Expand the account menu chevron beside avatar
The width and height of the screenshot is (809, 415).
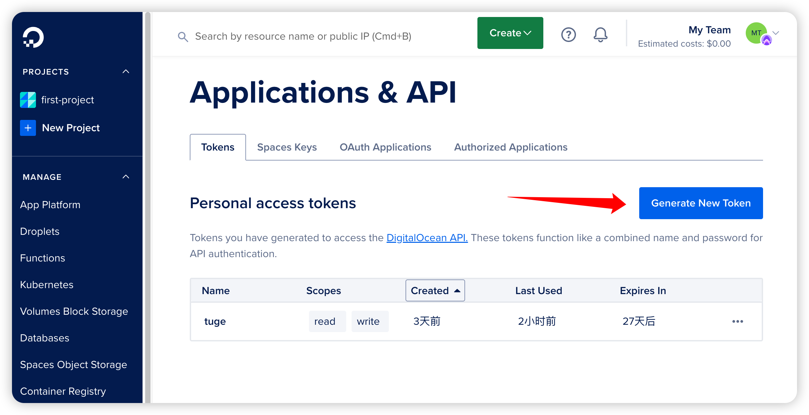[776, 33]
